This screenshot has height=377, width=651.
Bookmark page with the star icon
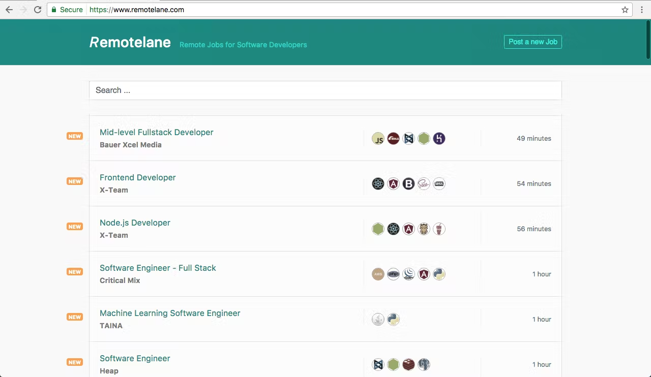click(625, 10)
